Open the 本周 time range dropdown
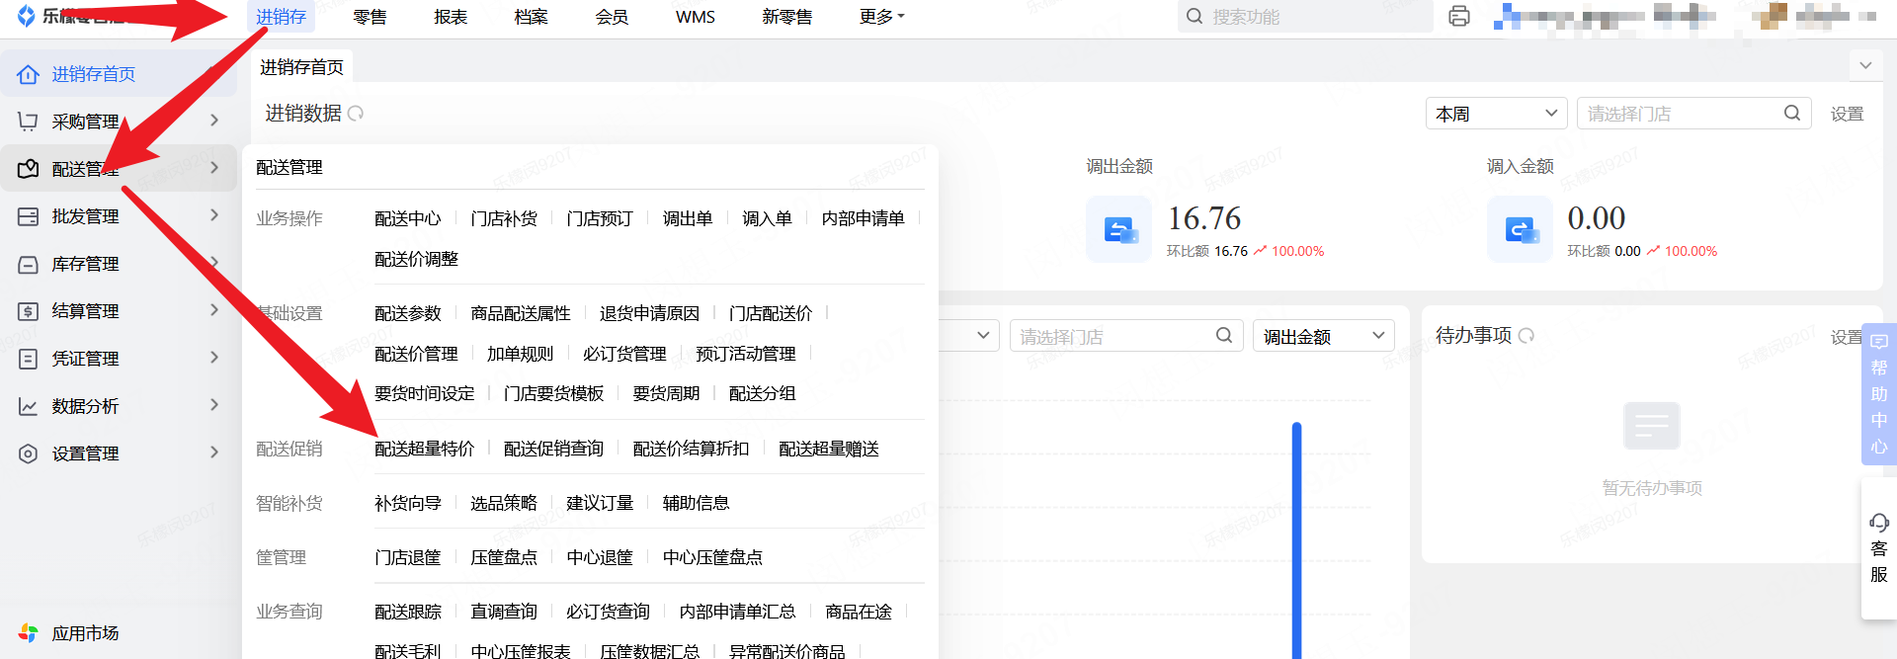 (1497, 114)
